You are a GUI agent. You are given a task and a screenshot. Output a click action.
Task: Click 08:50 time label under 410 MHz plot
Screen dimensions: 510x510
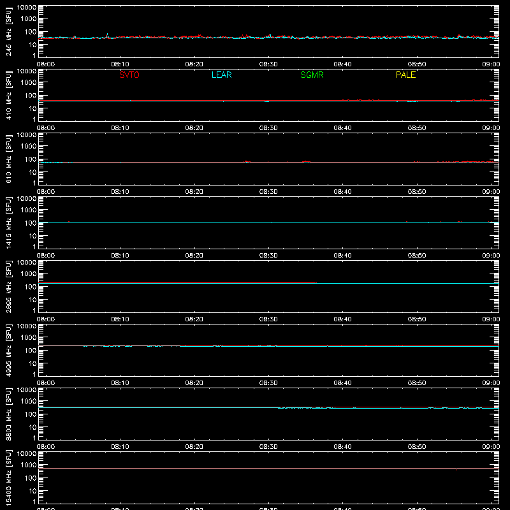click(417, 128)
